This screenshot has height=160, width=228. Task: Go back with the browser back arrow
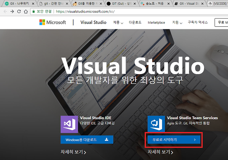click(5, 11)
